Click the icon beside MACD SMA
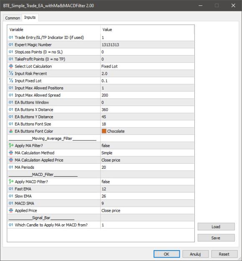The width and height of the screenshot is (242, 261). [x=11, y=203]
